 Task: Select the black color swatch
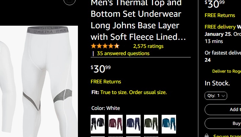click(98, 124)
